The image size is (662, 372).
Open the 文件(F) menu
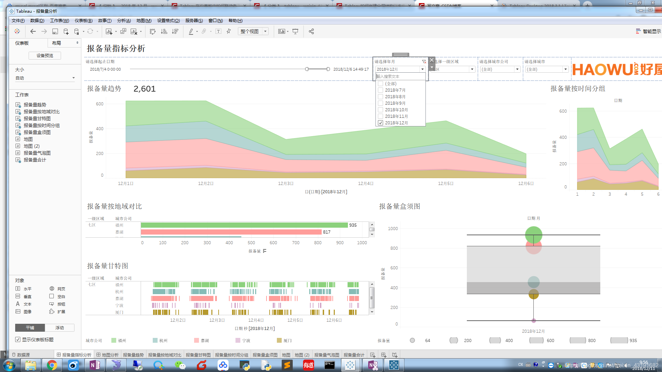pos(18,21)
